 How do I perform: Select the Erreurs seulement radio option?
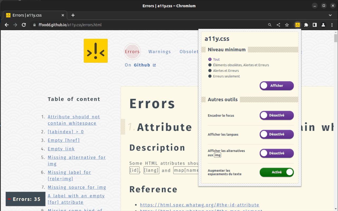(210, 76)
